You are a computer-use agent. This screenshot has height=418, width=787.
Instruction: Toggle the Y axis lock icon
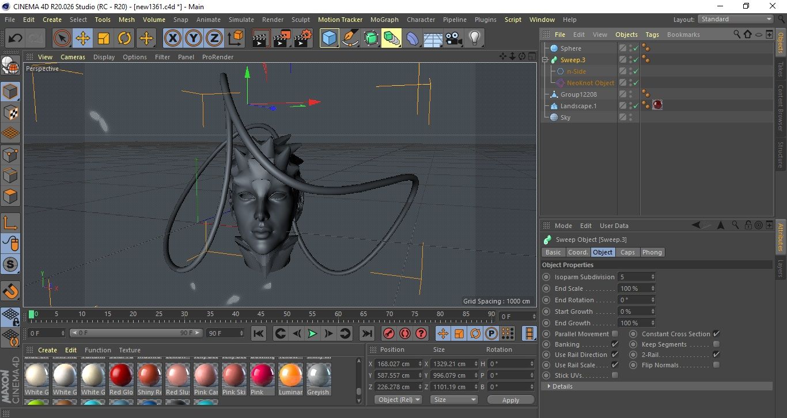pos(194,39)
